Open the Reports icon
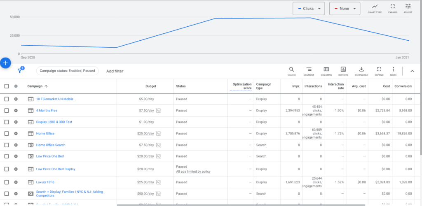Screen dimensions: 422x206 (x=343, y=71)
